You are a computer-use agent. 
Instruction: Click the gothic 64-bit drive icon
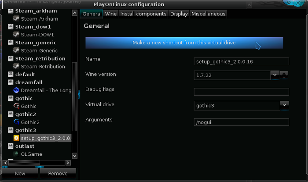coord(11,98)
